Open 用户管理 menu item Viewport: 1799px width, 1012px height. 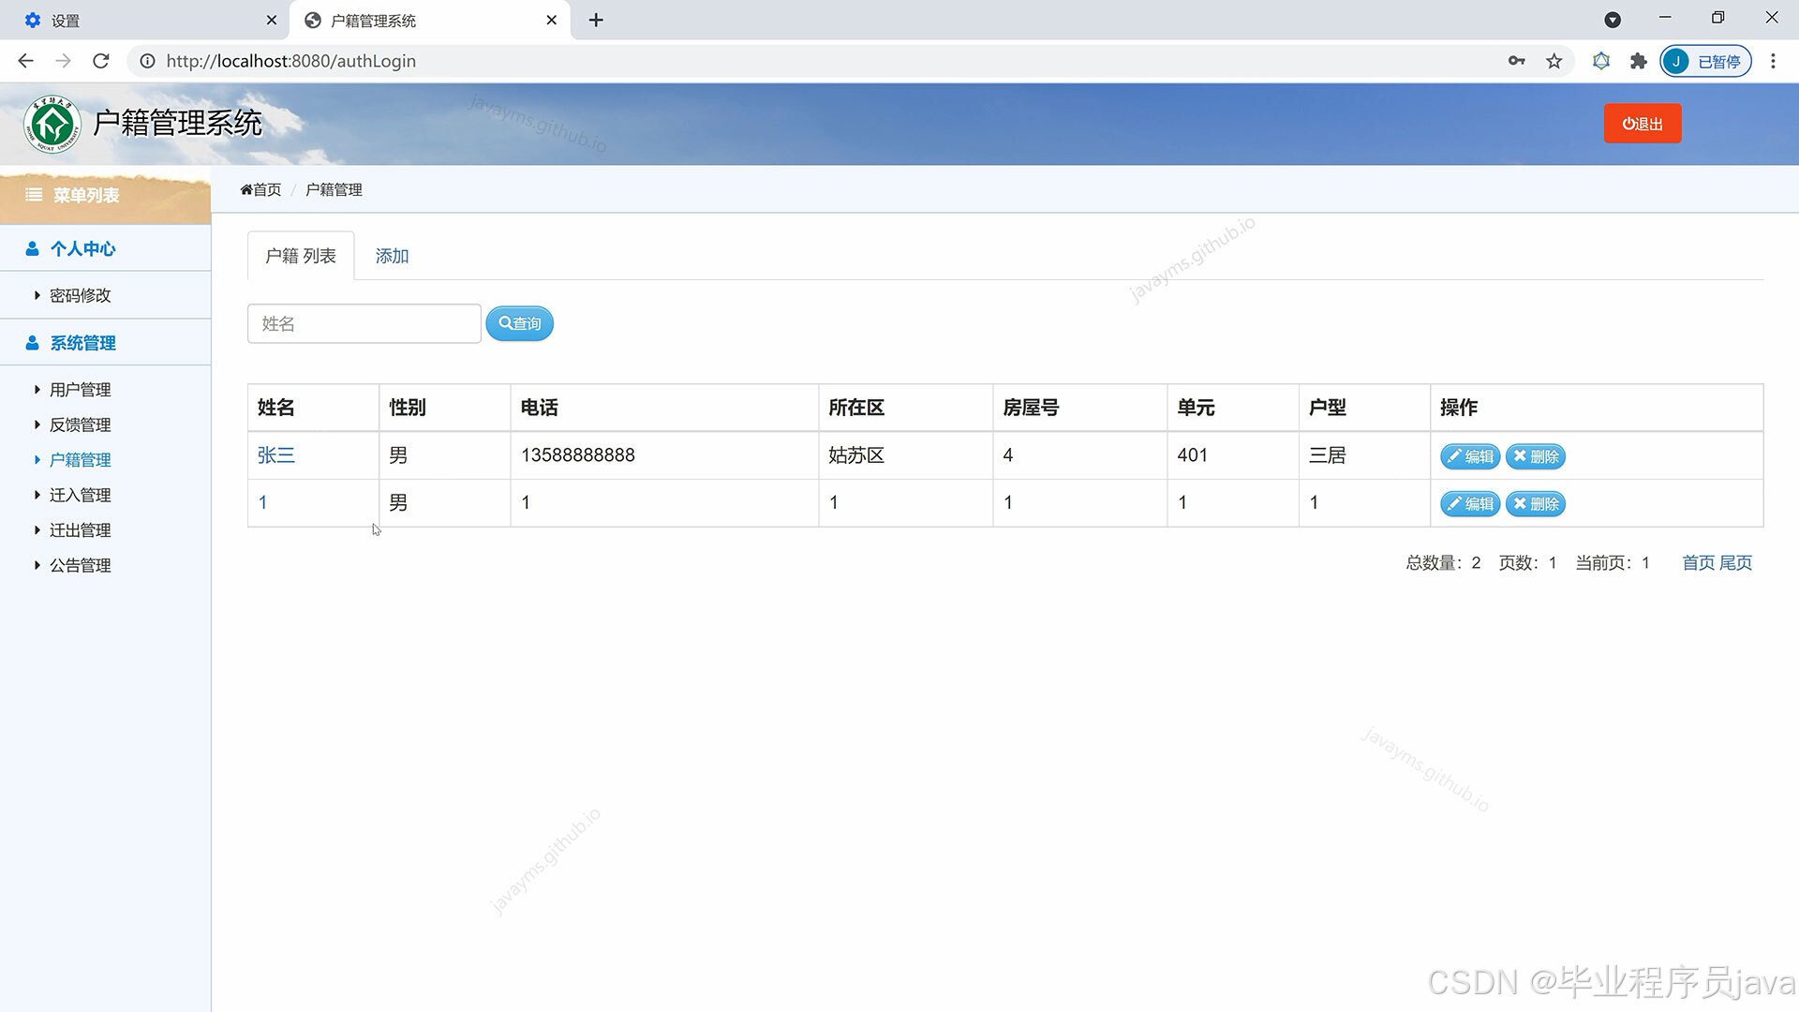[x=80, y=390]
